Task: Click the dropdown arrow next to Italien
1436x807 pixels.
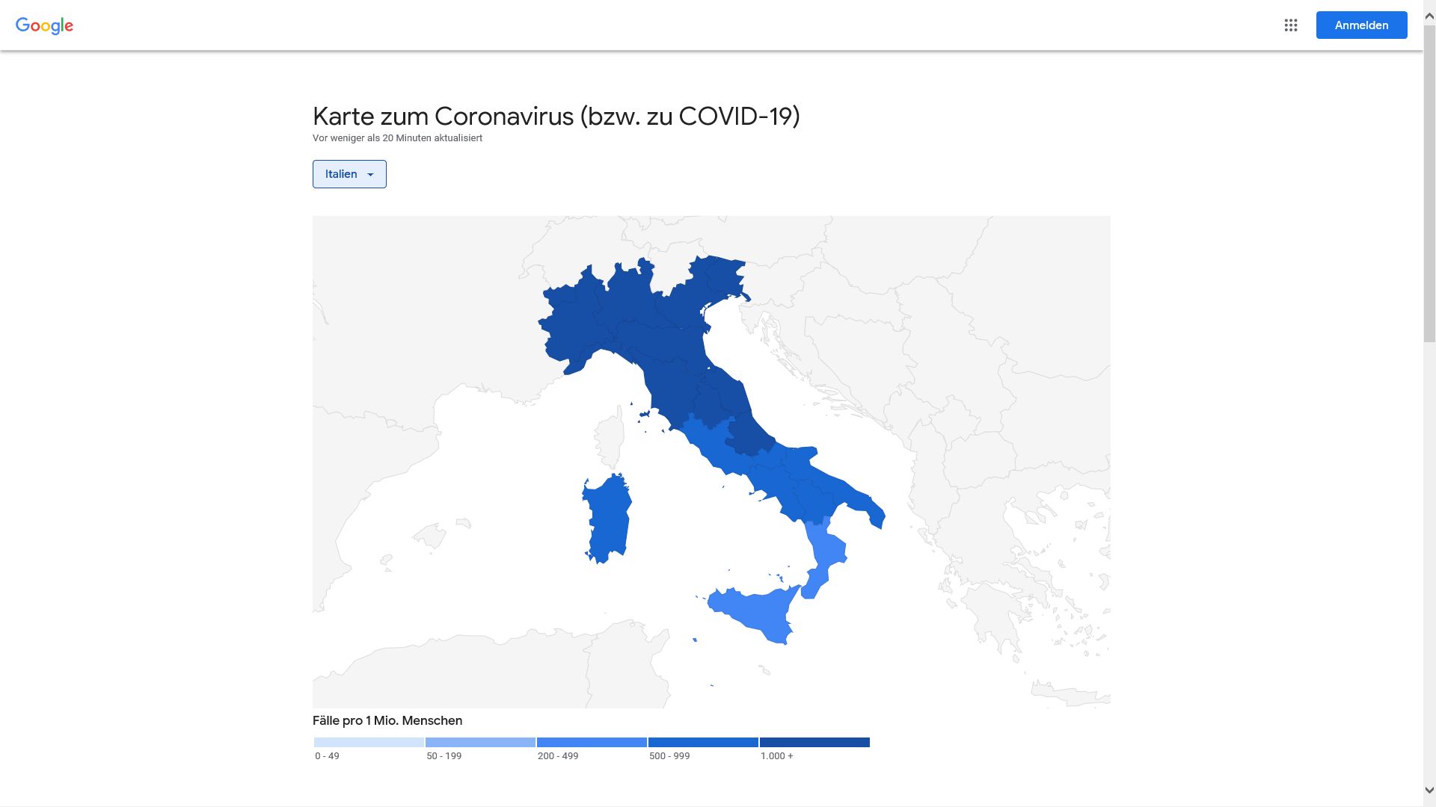Action: tap(370, 175)
